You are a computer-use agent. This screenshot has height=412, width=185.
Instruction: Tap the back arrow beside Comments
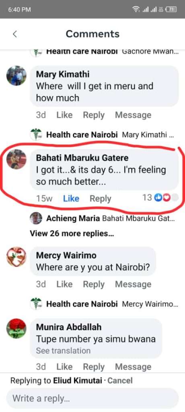click(15, 34)
